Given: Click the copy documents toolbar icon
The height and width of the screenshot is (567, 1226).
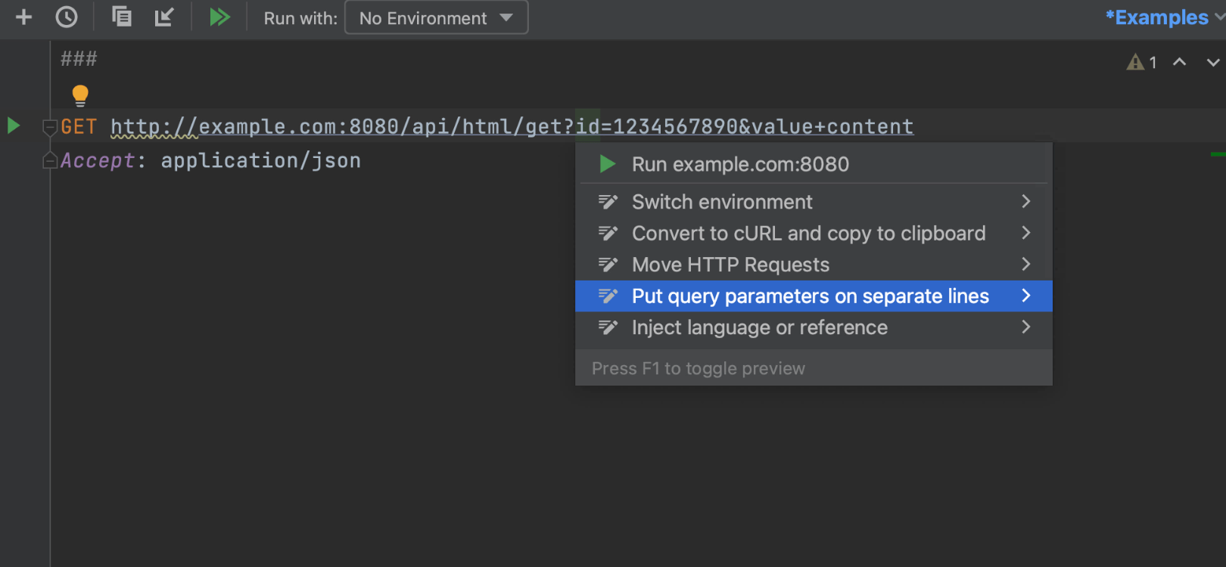Looking at the screenshot, I should pos(121,17).
